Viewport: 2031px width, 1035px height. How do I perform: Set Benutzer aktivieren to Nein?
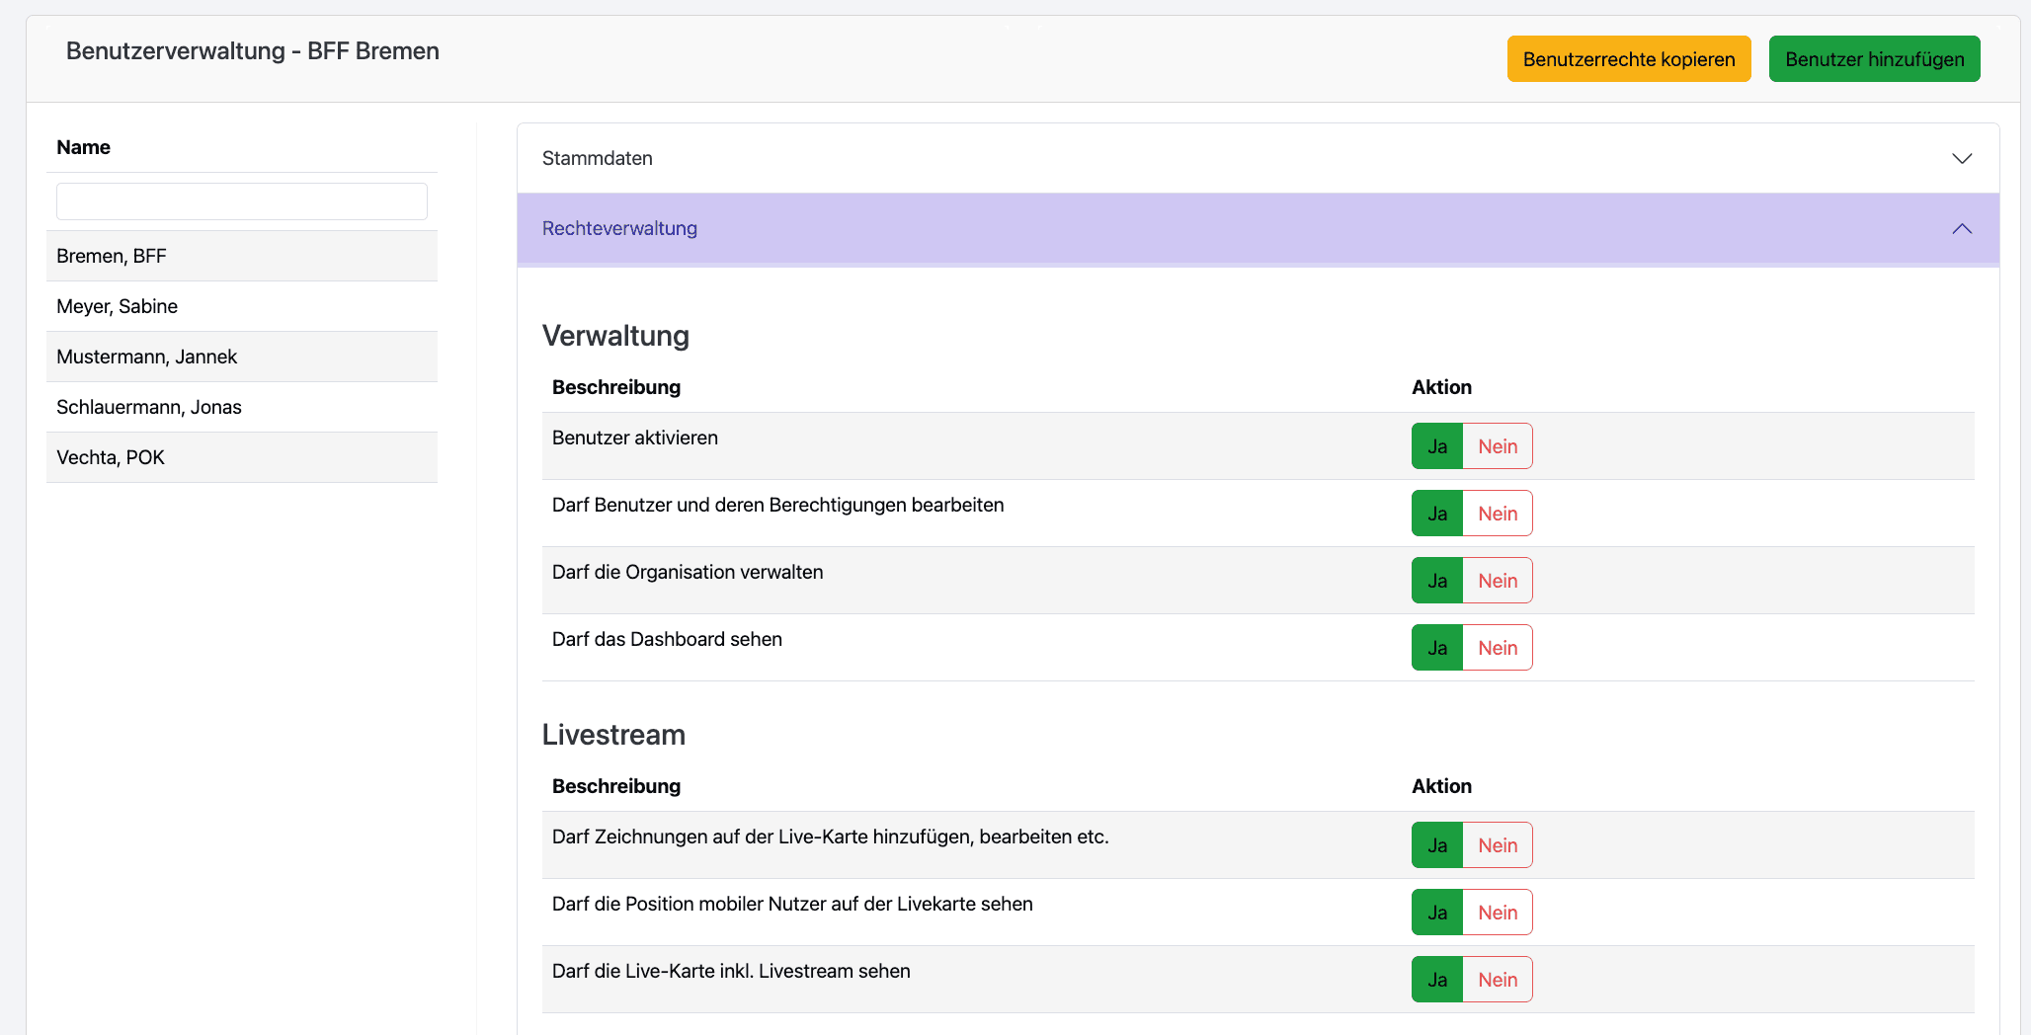(x=1497, y=446)
